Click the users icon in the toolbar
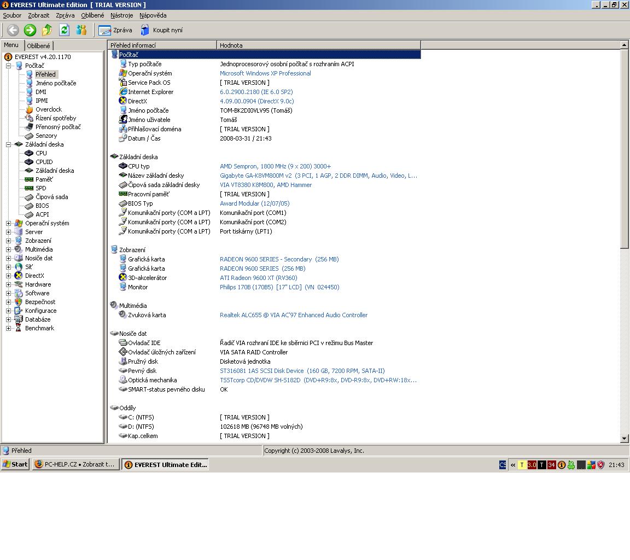 pyautogui.click(x=81, y=30)
